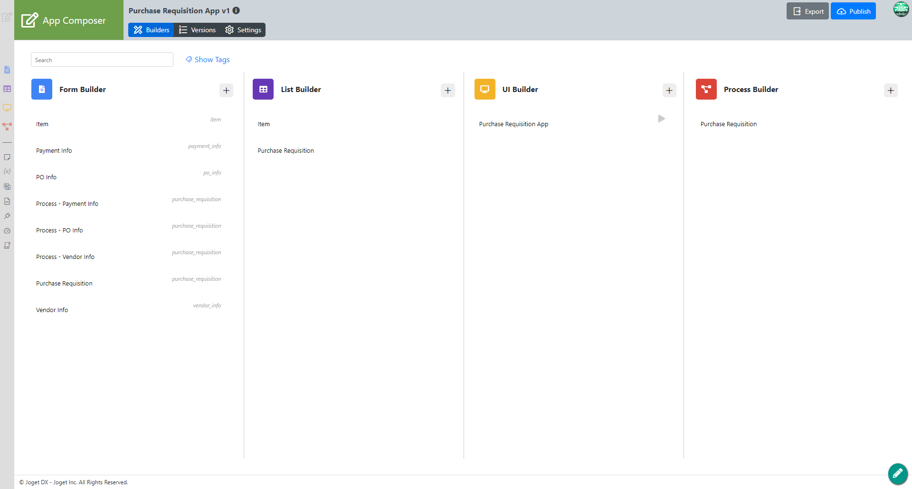Open the Purchase Requisition App UI
The image size is (912, 489).
coord(513,124)
